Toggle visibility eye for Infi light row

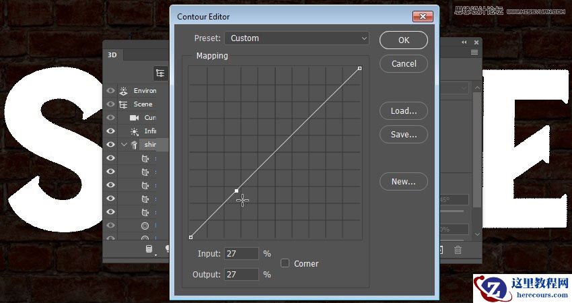[110, 131]
